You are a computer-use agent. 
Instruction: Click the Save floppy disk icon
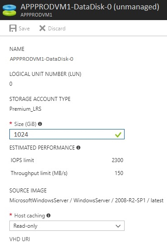tap(13, 28)
